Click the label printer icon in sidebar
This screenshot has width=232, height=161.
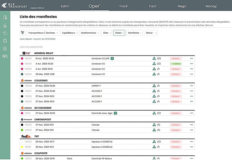[x=5, y=56]
